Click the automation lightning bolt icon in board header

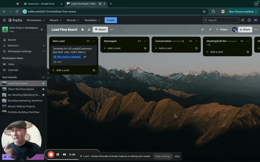click(210, 29)
